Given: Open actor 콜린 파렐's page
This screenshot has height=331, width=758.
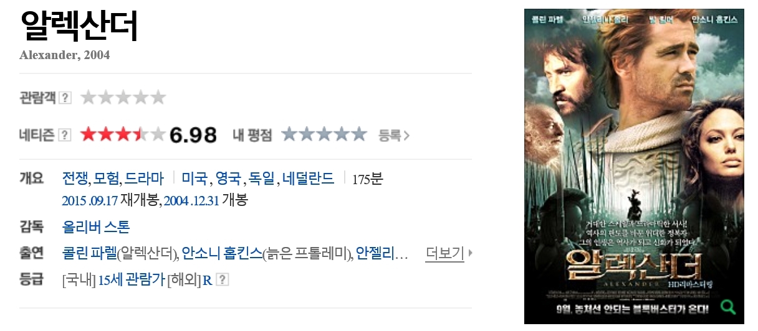Looking at the screenshot, I should click(90, 253).
